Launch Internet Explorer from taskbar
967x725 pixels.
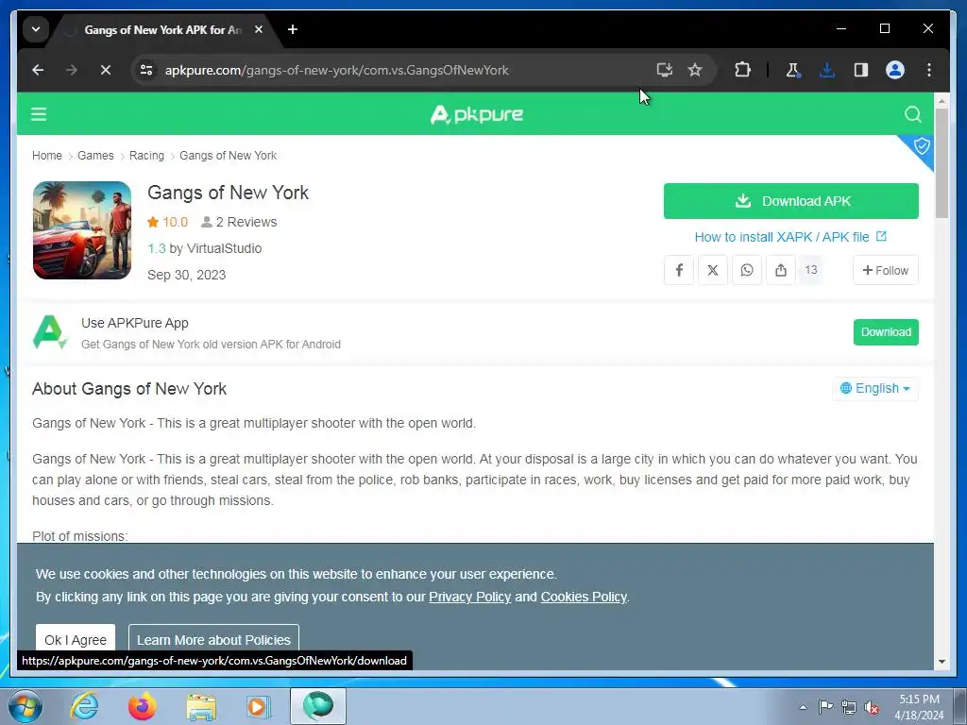(x=84, y=706)
